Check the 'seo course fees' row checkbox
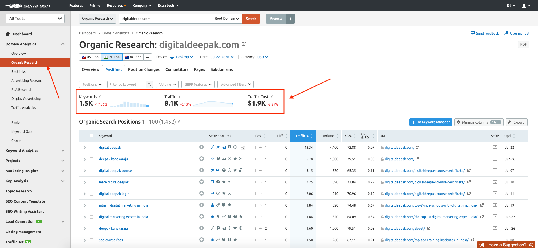Viewport: 538px width, 248px height. point(91,240)
